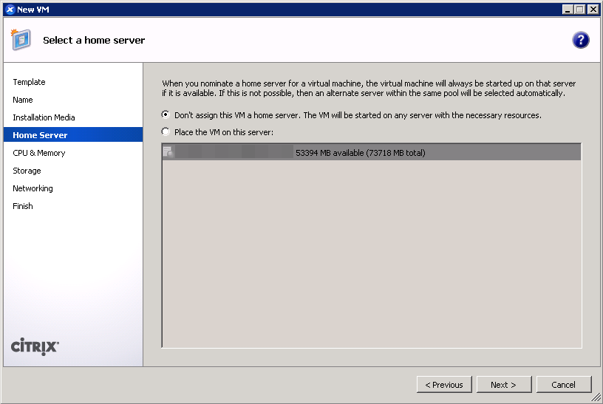Open the Name step in sidebar

[x=23, y=100]
